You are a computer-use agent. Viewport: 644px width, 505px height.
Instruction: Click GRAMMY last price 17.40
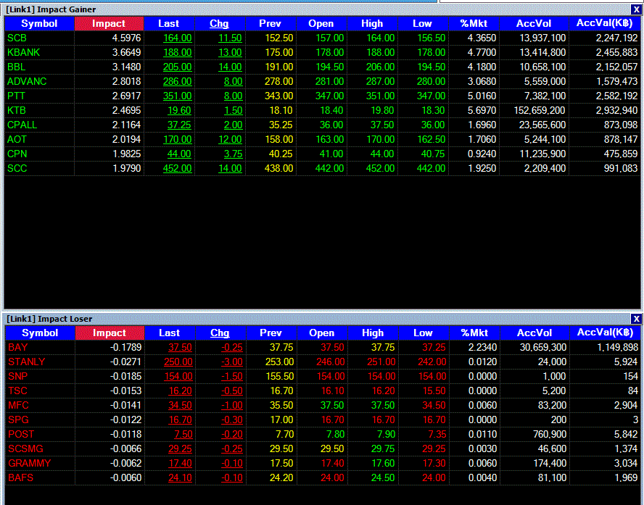[x=181, y=463]
